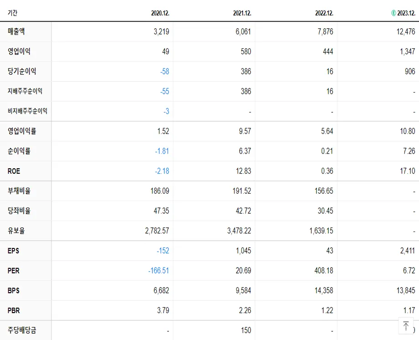Viewport: 419px width, 340px height.
Task: Click the 186.09 debt ratio value
Action: pos(160,191)
